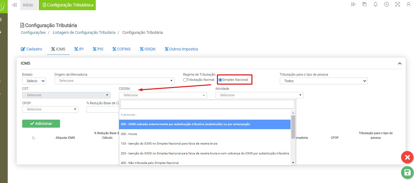Expand Tributação para o tipo de pessoa dropdown
This screenshot has width=414, height=183.
(x=324, y=81)
